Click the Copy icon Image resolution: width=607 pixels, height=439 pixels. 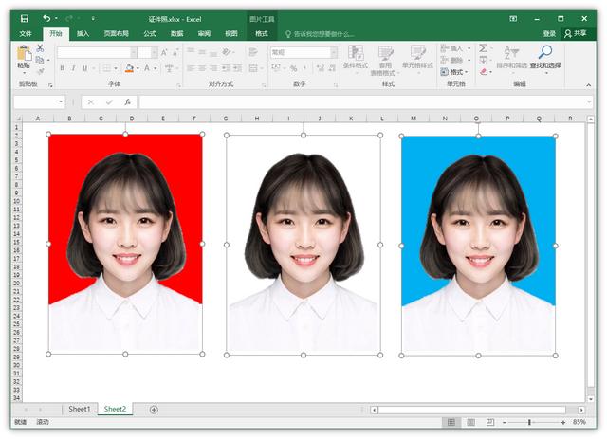[x=40, y=60]
